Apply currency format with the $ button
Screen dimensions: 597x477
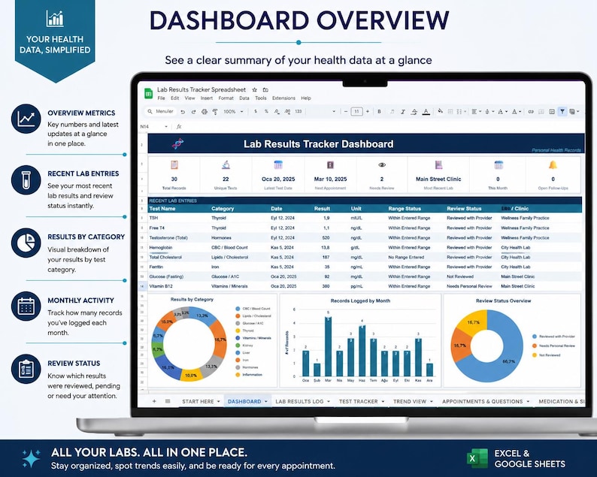(256, 111)
